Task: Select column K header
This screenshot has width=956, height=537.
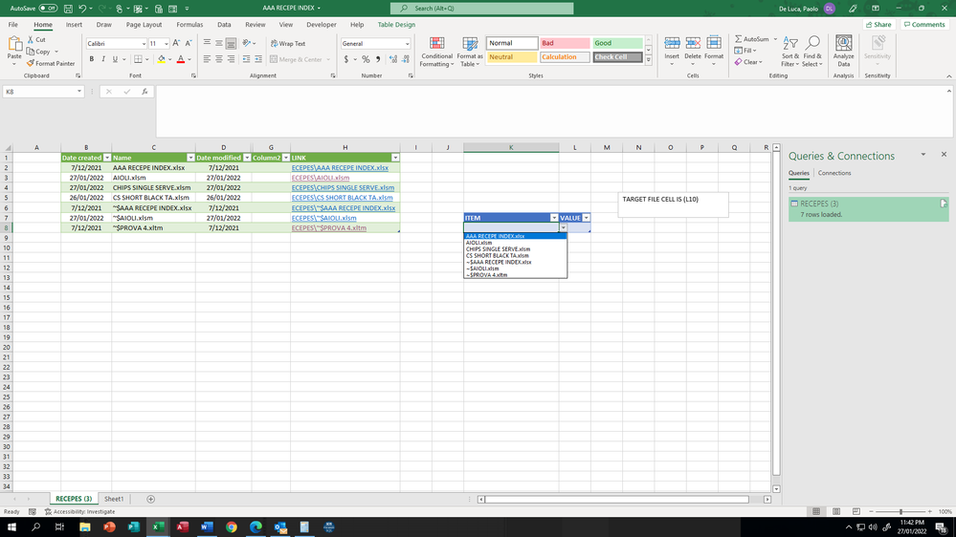Action: pyautogui.click(x=511, y=147)
